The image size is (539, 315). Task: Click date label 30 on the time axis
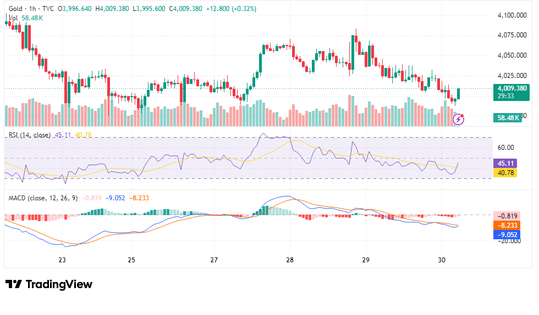(x=442, y=260)
